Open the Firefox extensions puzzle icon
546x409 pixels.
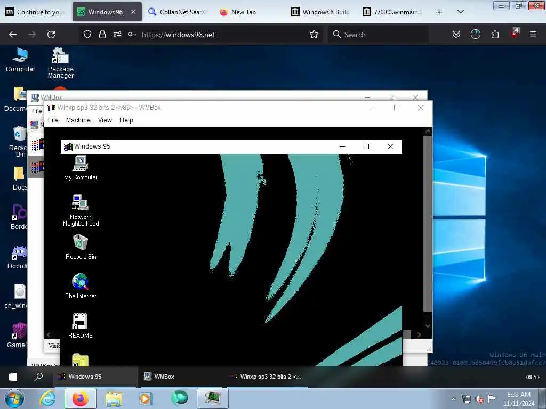(x=495, y=34)
